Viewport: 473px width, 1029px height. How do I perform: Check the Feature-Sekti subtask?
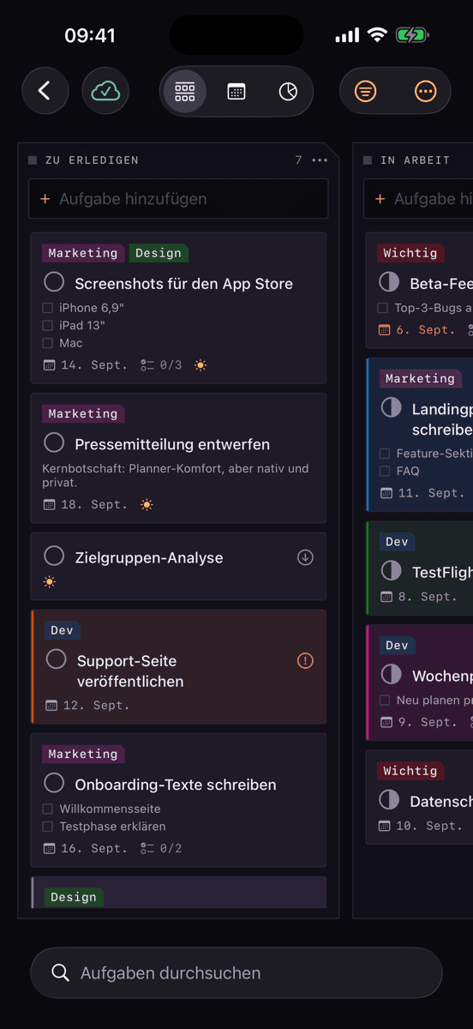pos(386,454)
